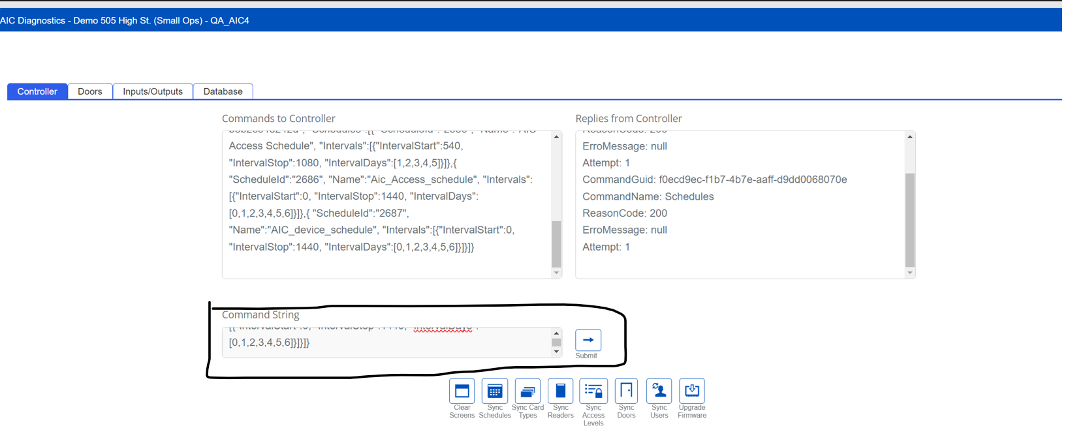The image size is (1070, 445).
Task: Click the Sync Access Levels icon
Action: point(593,391)
